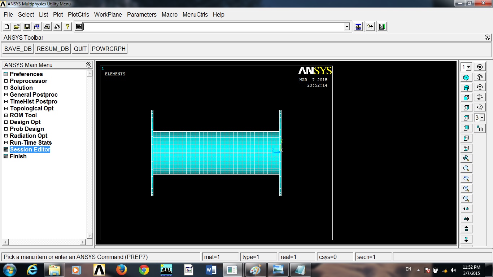Click the printer Image Capture icon

[x=47, y=27]
